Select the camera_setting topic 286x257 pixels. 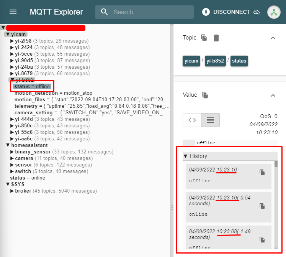(x=91, y=113)
